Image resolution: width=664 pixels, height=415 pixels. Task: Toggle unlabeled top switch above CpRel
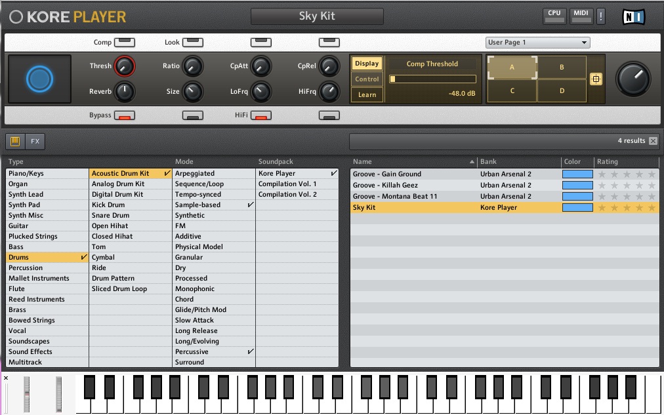point(329,43)
